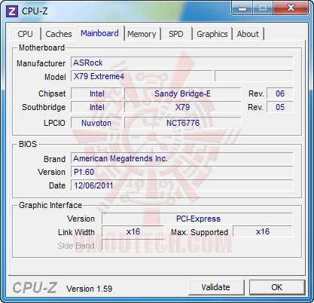Click the BIOS group title
The image size is (314, 303).
coord(28,144)
